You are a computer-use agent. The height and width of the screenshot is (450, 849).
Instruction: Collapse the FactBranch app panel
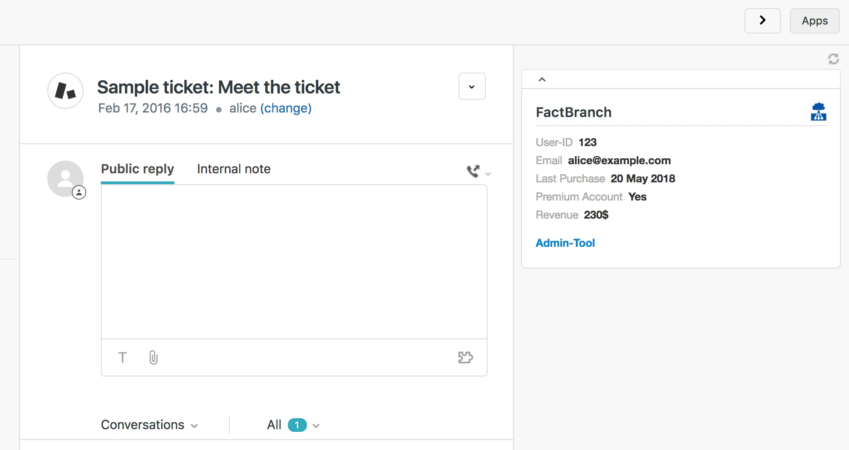coord(542,79)
